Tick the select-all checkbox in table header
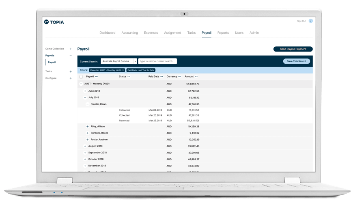353x203 pixels. [81, 77]
